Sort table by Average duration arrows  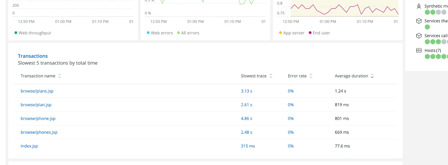click(372, 76)
